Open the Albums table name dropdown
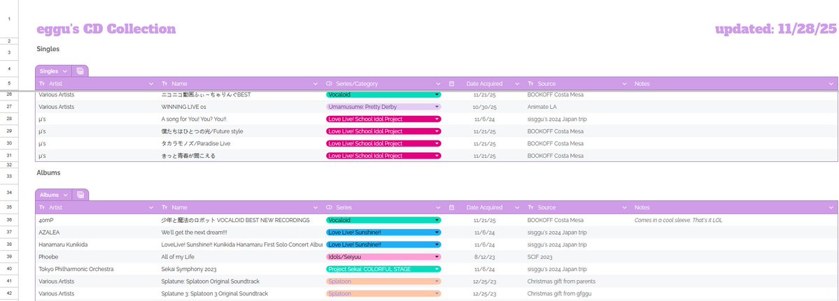Image resolution: width=839 pixels, height=301 pixels. click(65, 196)
